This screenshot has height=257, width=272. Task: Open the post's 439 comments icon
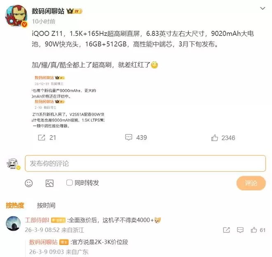(x=129, y=137)
